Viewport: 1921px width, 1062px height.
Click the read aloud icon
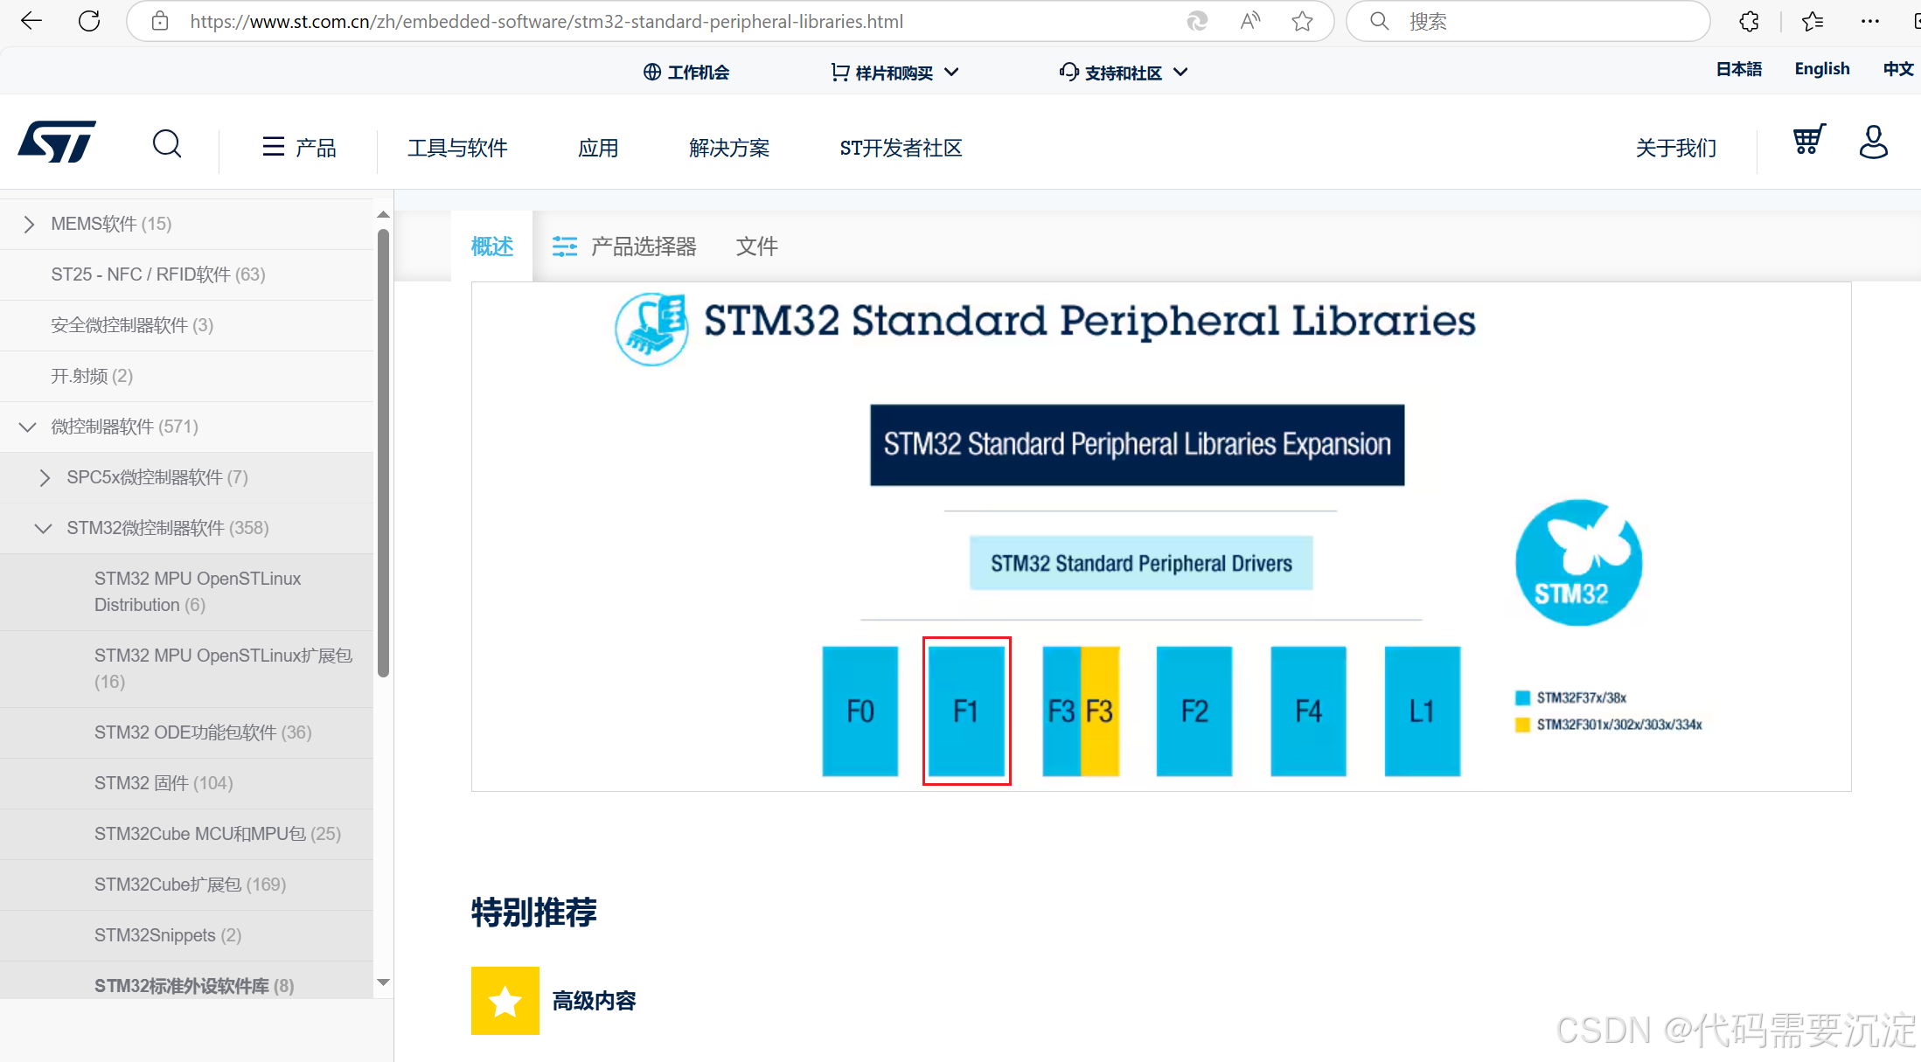click(x=1250, y=21)
